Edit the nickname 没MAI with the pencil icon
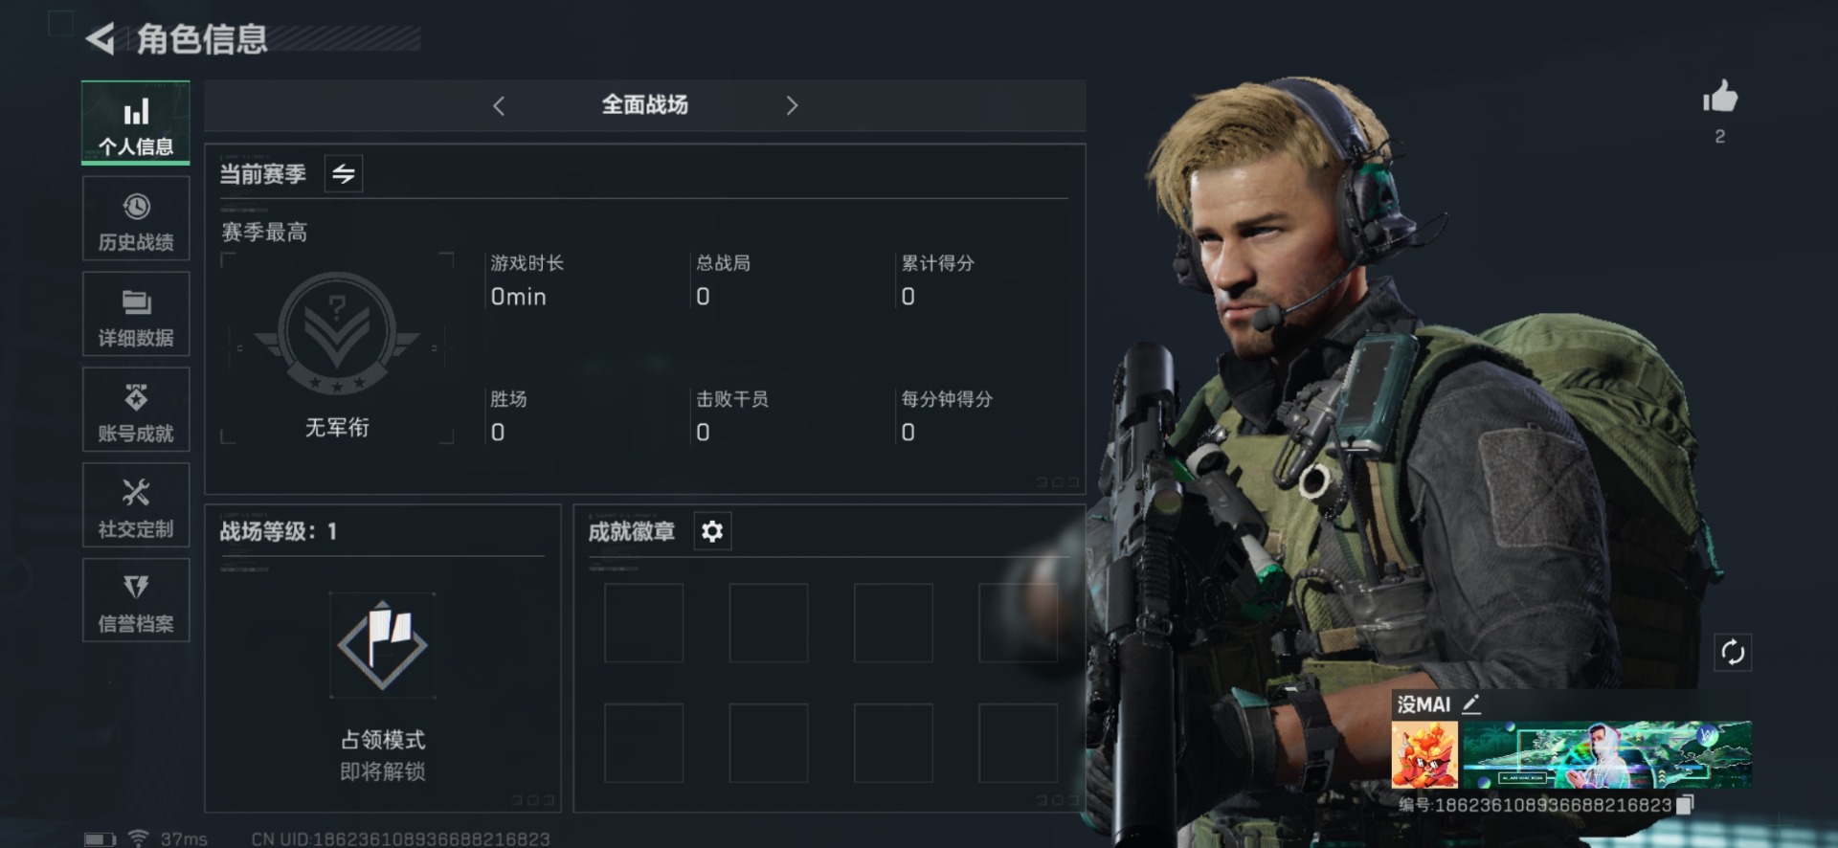The image size is (1838, 848). click(1471, 704)
